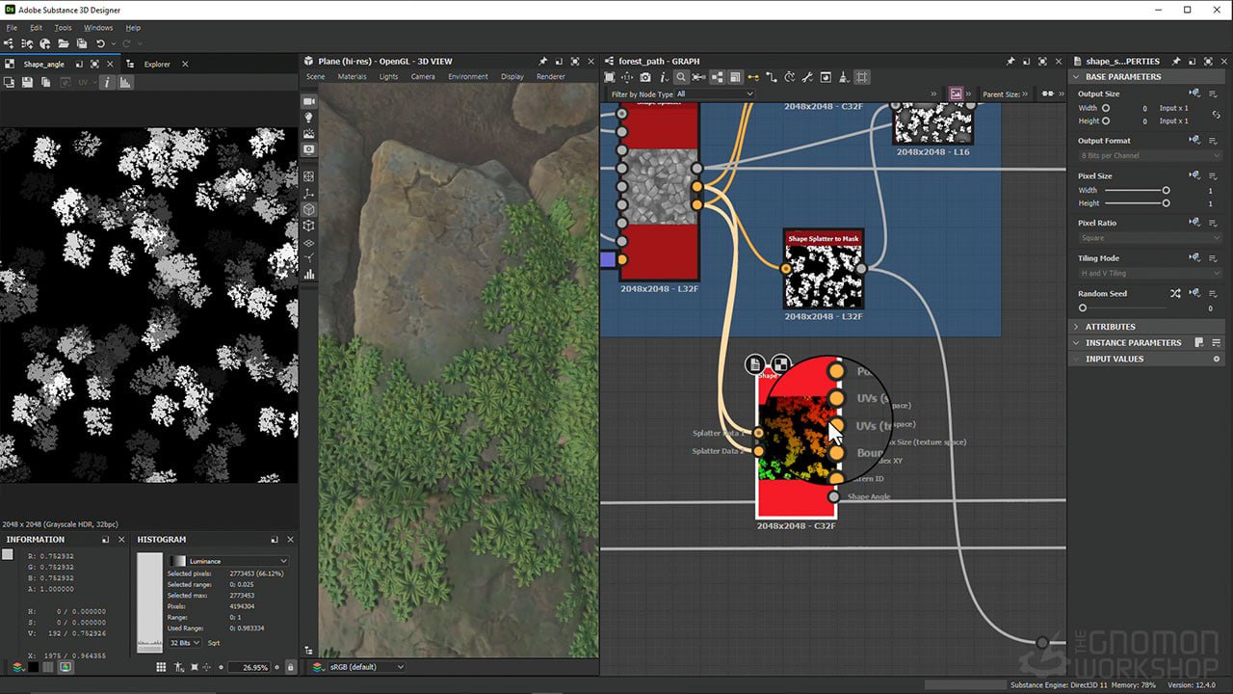
Task: Open the Materials menu in 3D view
Action: pyautogui.click(x=352, y=76)
